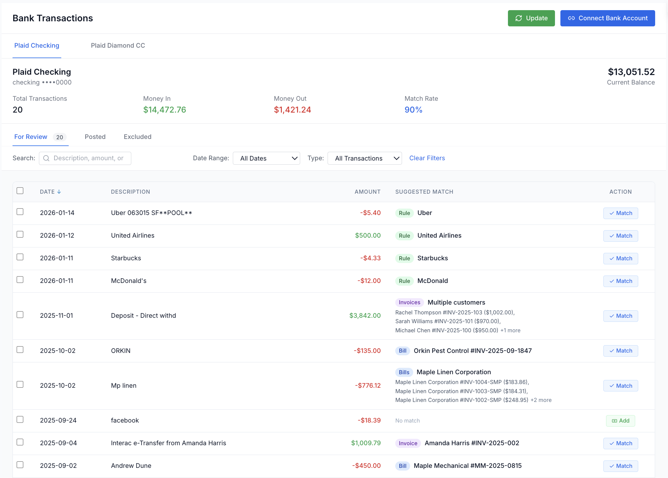Open the Posted tab
The image size is (668, 478).
tap(95, 137)
